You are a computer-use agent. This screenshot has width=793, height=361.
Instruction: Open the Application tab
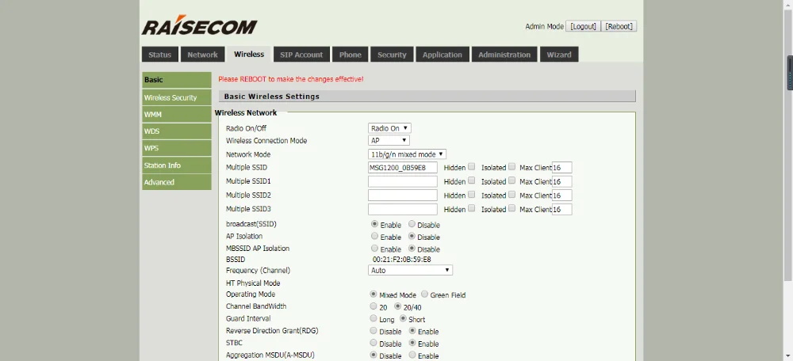[442, 55]
